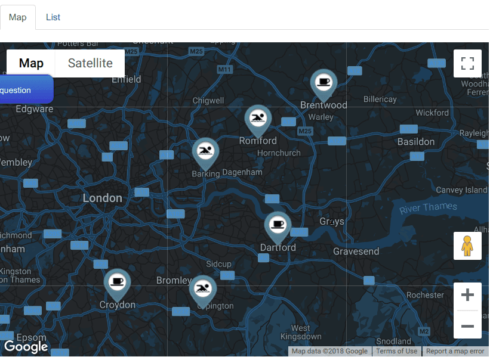Open the Terms of Use link
This screenshot has height=357, width=493.
(396, 351)
